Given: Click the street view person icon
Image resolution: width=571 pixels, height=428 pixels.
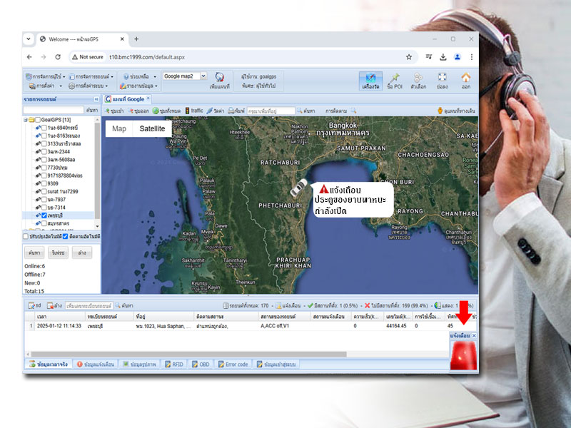Looking at the screenshot, I should [x=440, y=111].
